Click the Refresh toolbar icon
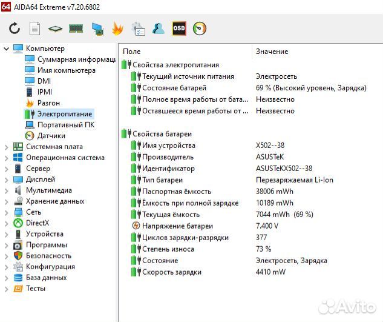Screen dimensions: 383x322 click(15, 29)
